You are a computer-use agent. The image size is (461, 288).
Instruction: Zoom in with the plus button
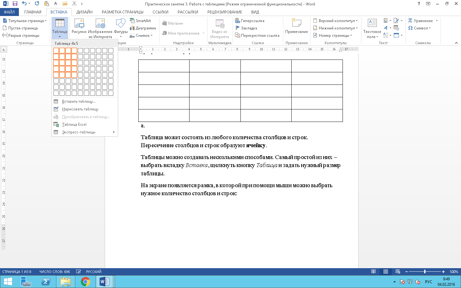(x=443, y=272)
